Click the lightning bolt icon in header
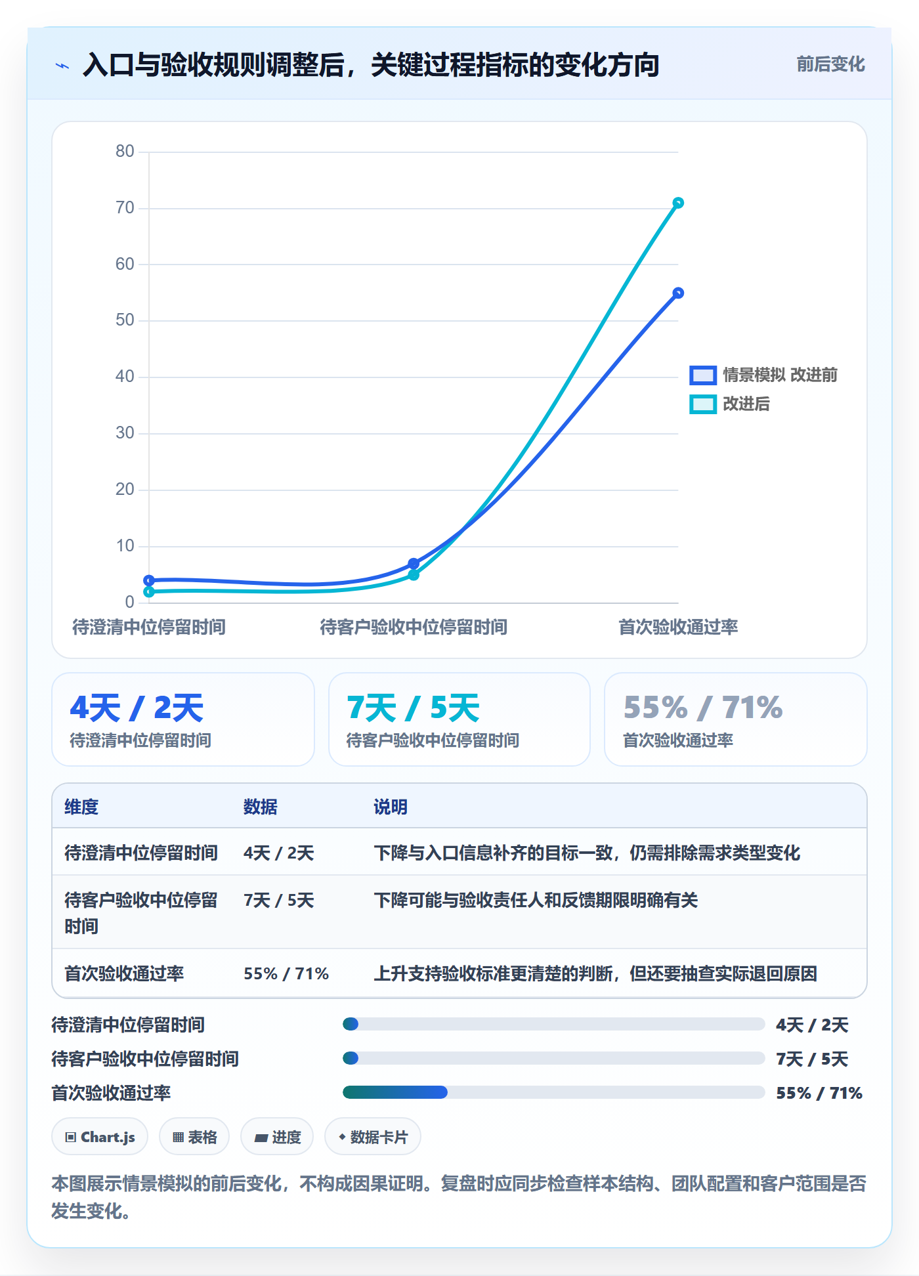The height and width of the screenshot is (1276, 919). coord(62,66)
